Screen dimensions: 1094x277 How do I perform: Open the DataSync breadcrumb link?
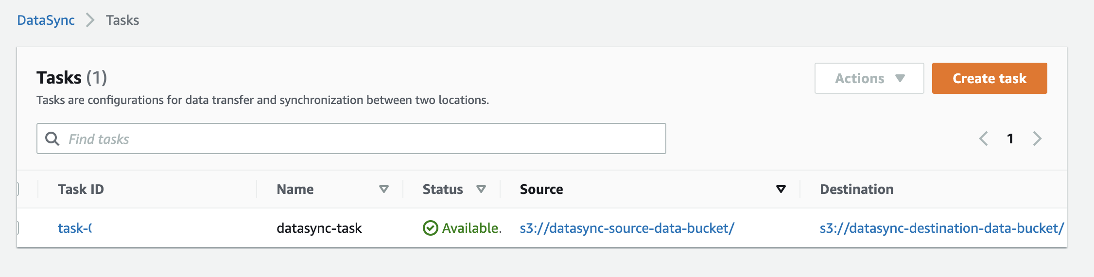(x=46, y=20)
